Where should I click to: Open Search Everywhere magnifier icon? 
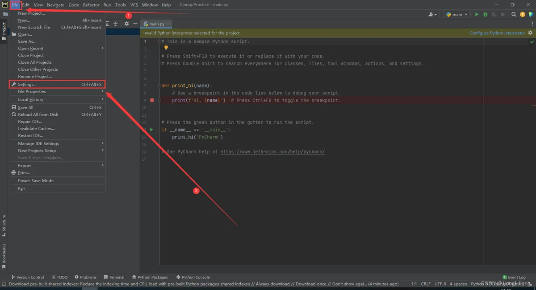click(514, 15)
